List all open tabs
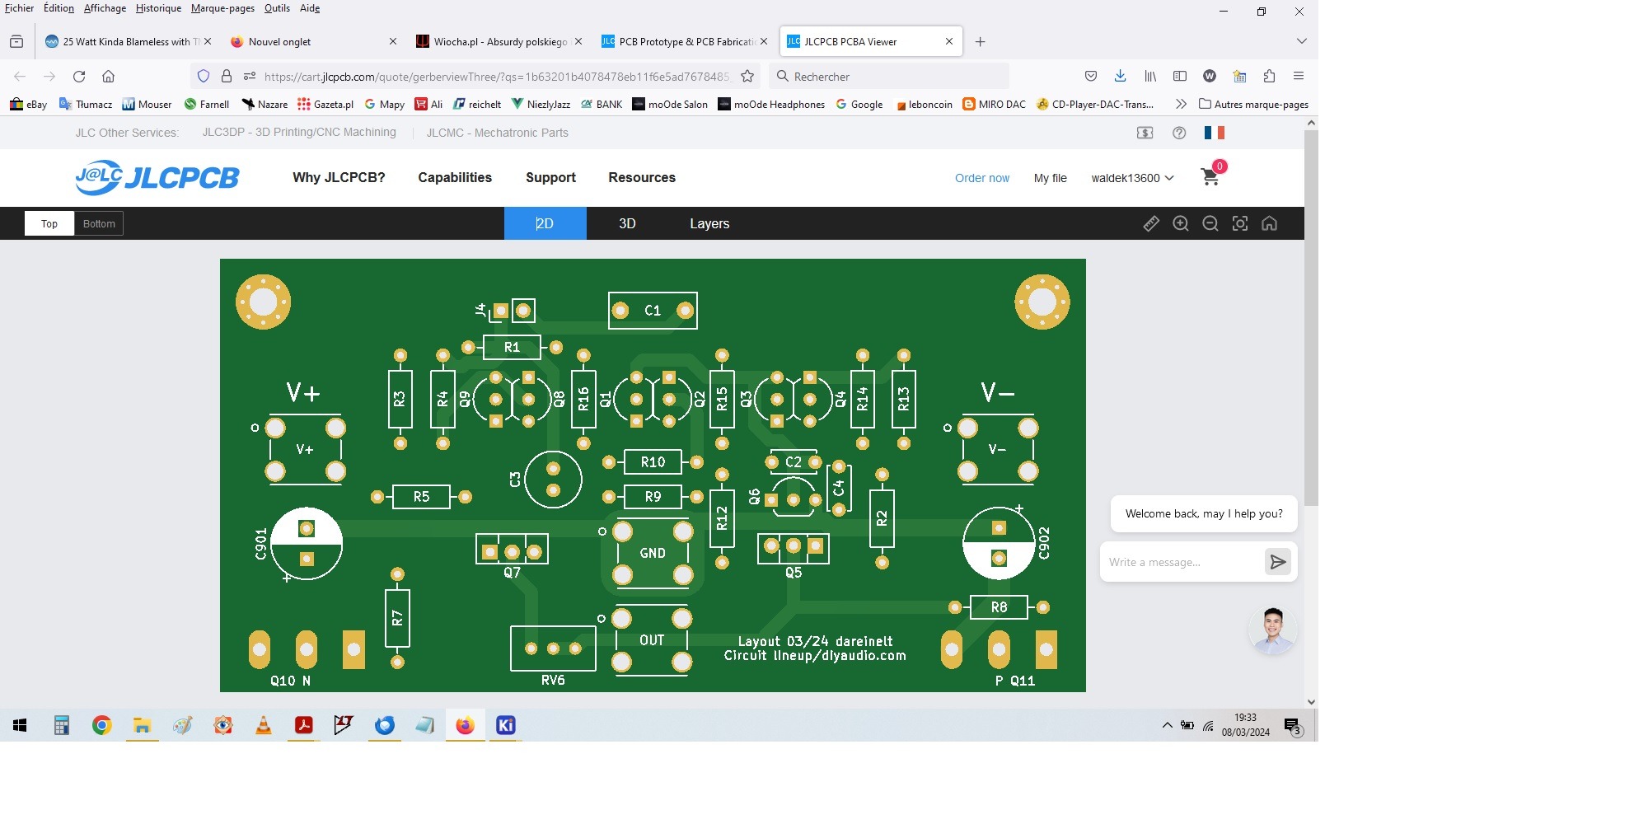 tap(1301, 41)
